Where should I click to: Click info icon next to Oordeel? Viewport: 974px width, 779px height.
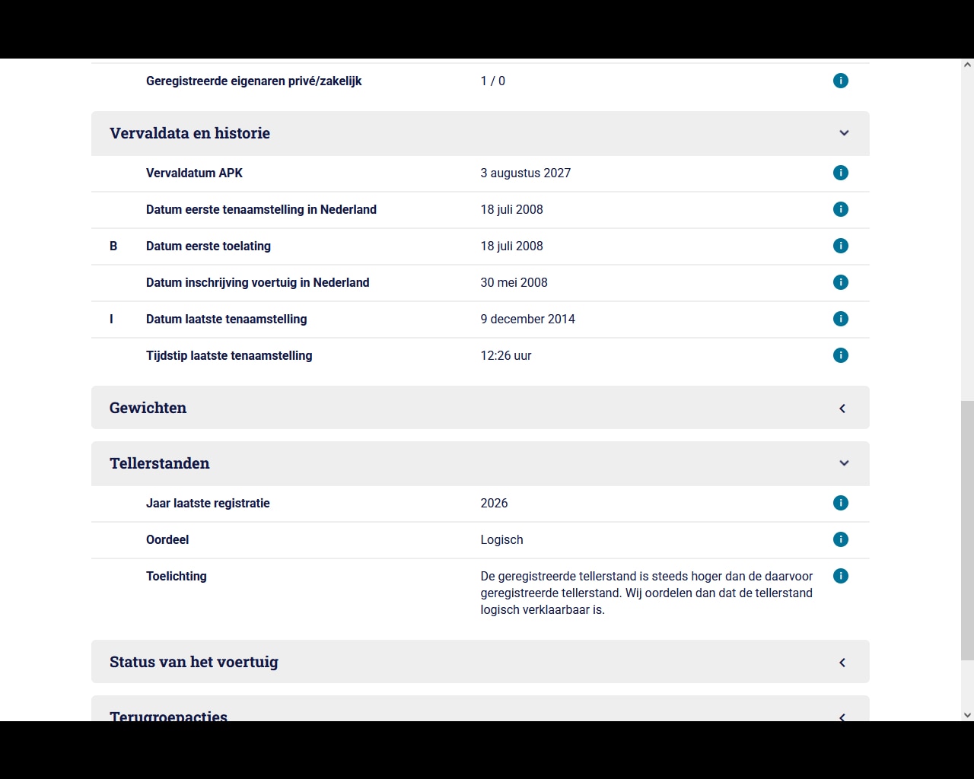[841, 539]
